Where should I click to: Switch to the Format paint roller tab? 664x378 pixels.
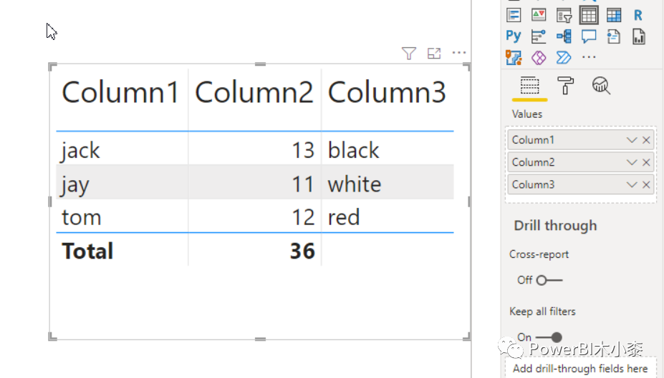566,86
